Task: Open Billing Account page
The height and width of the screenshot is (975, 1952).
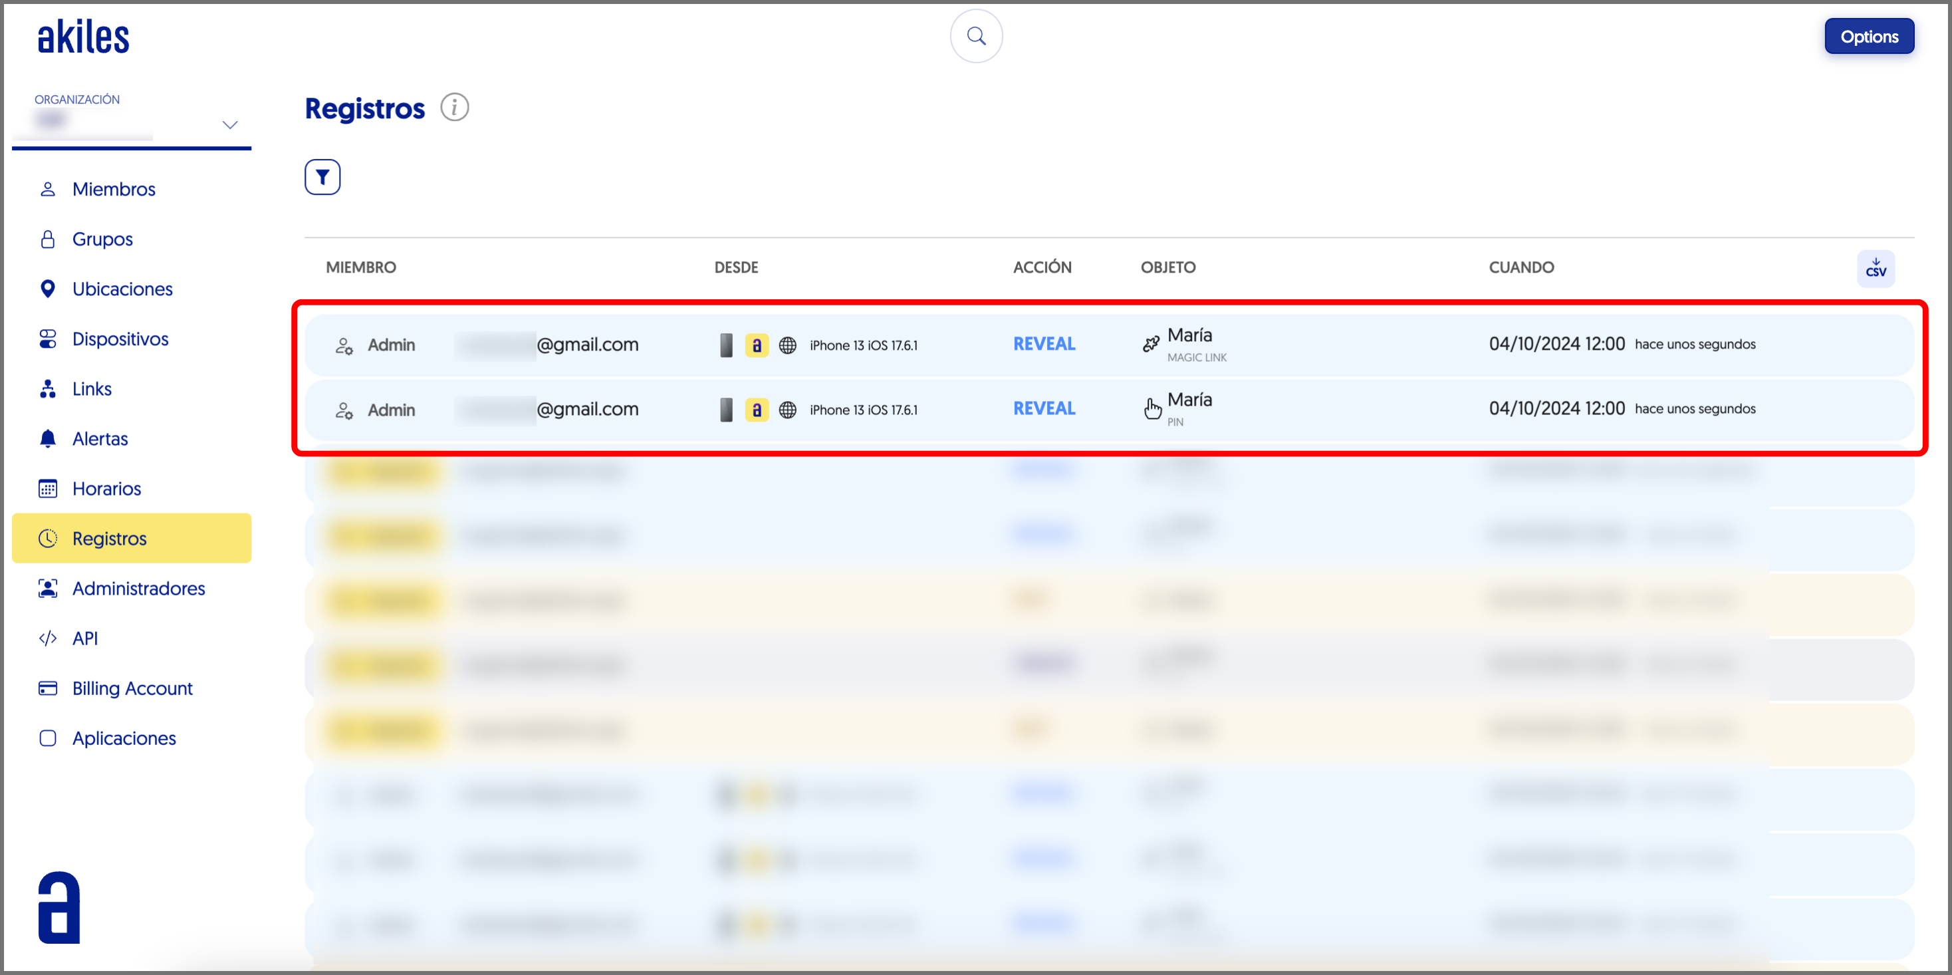Action: (x=132, y=688)
